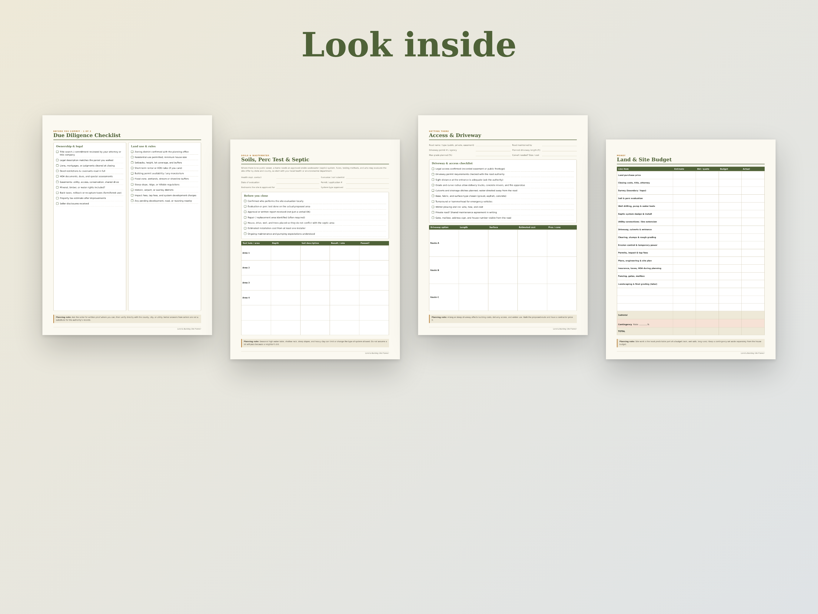Click the 'Route C' row label
This screenshot has width=818, height=614.
tap(434, 297)
